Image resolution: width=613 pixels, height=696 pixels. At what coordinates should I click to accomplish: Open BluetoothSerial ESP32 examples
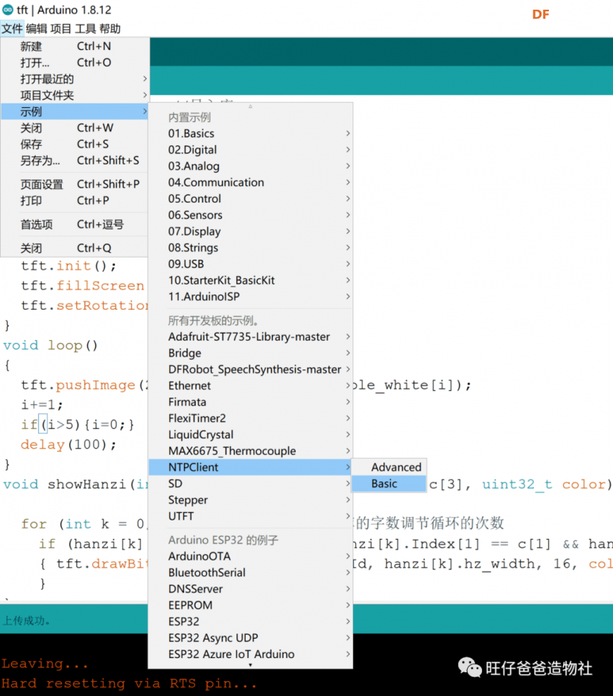[250, 572]
